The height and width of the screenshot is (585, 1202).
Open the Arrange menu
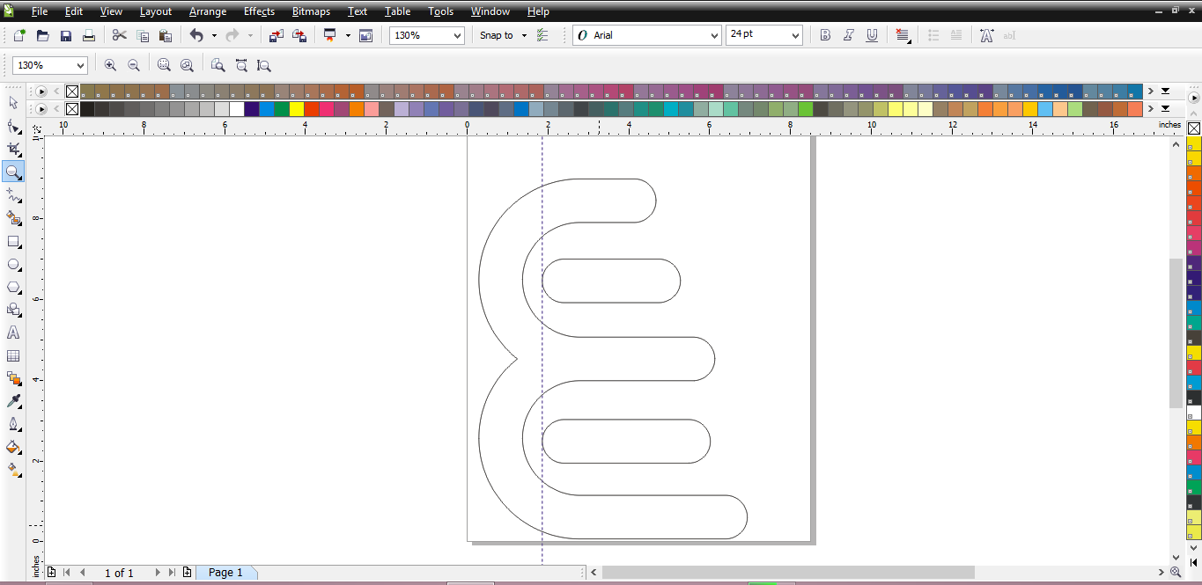pos(208,11)
